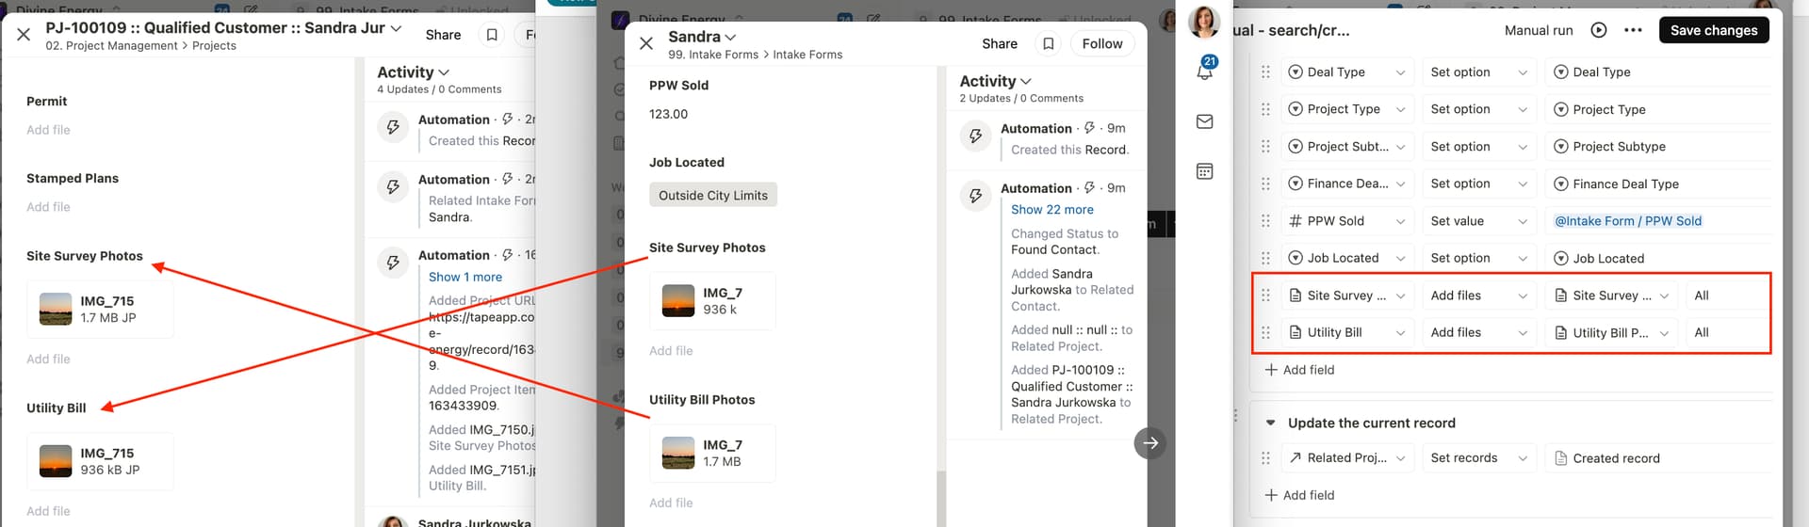
Task: Click the Projects breadcrumb item
Action: click(x=214, y=46)
